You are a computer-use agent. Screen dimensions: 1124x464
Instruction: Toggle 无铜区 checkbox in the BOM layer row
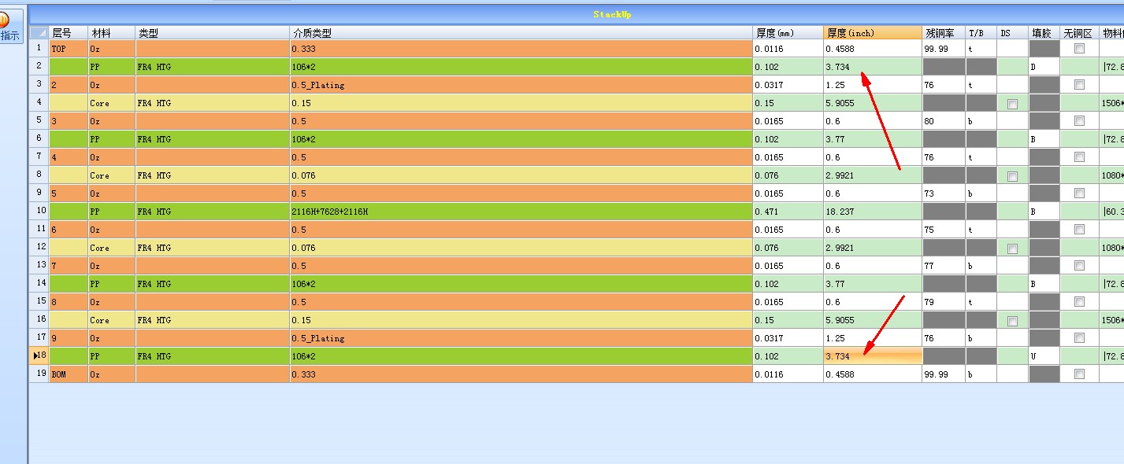click(x=1079, y=374)
